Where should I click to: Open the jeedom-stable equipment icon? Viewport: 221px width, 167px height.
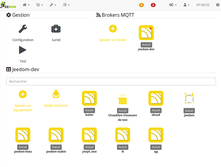[56, 135]
